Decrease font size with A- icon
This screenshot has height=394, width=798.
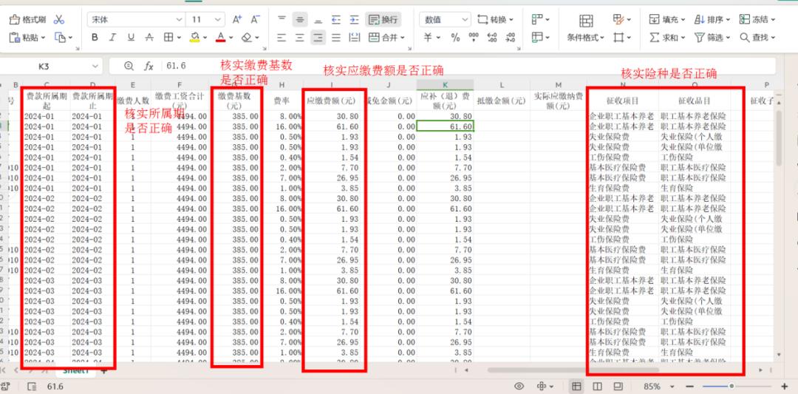click(x=256, y=20)
